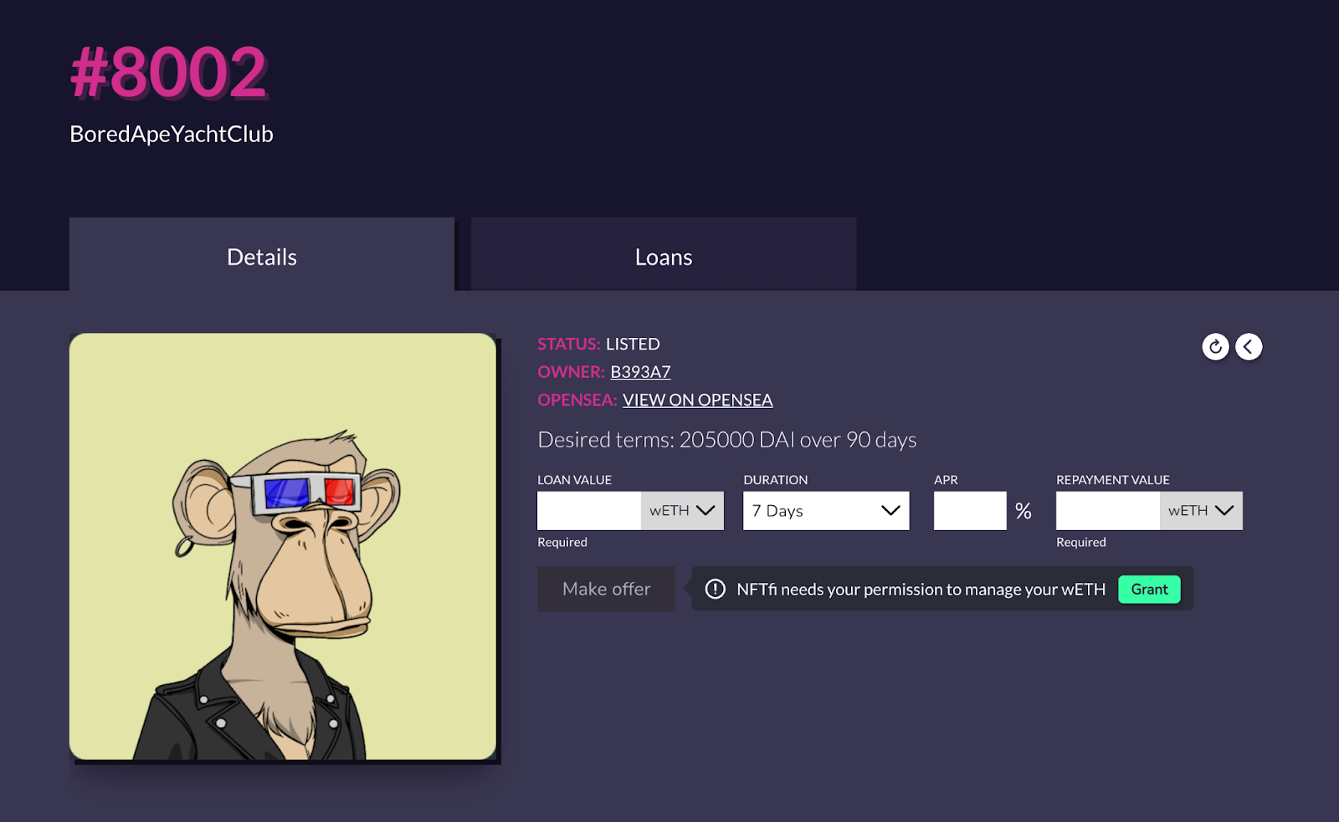Image resolution: width=1339 pixels, height=822 pixels.
Task: Click the back chevron icon
Action: click(1249, 346)
